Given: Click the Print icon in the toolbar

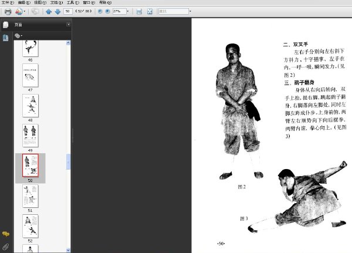Looking at the screenshot, I should (x=8, y=12).
